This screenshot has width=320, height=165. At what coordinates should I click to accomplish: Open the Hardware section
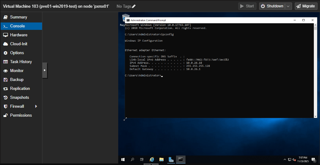click(18, 35)
